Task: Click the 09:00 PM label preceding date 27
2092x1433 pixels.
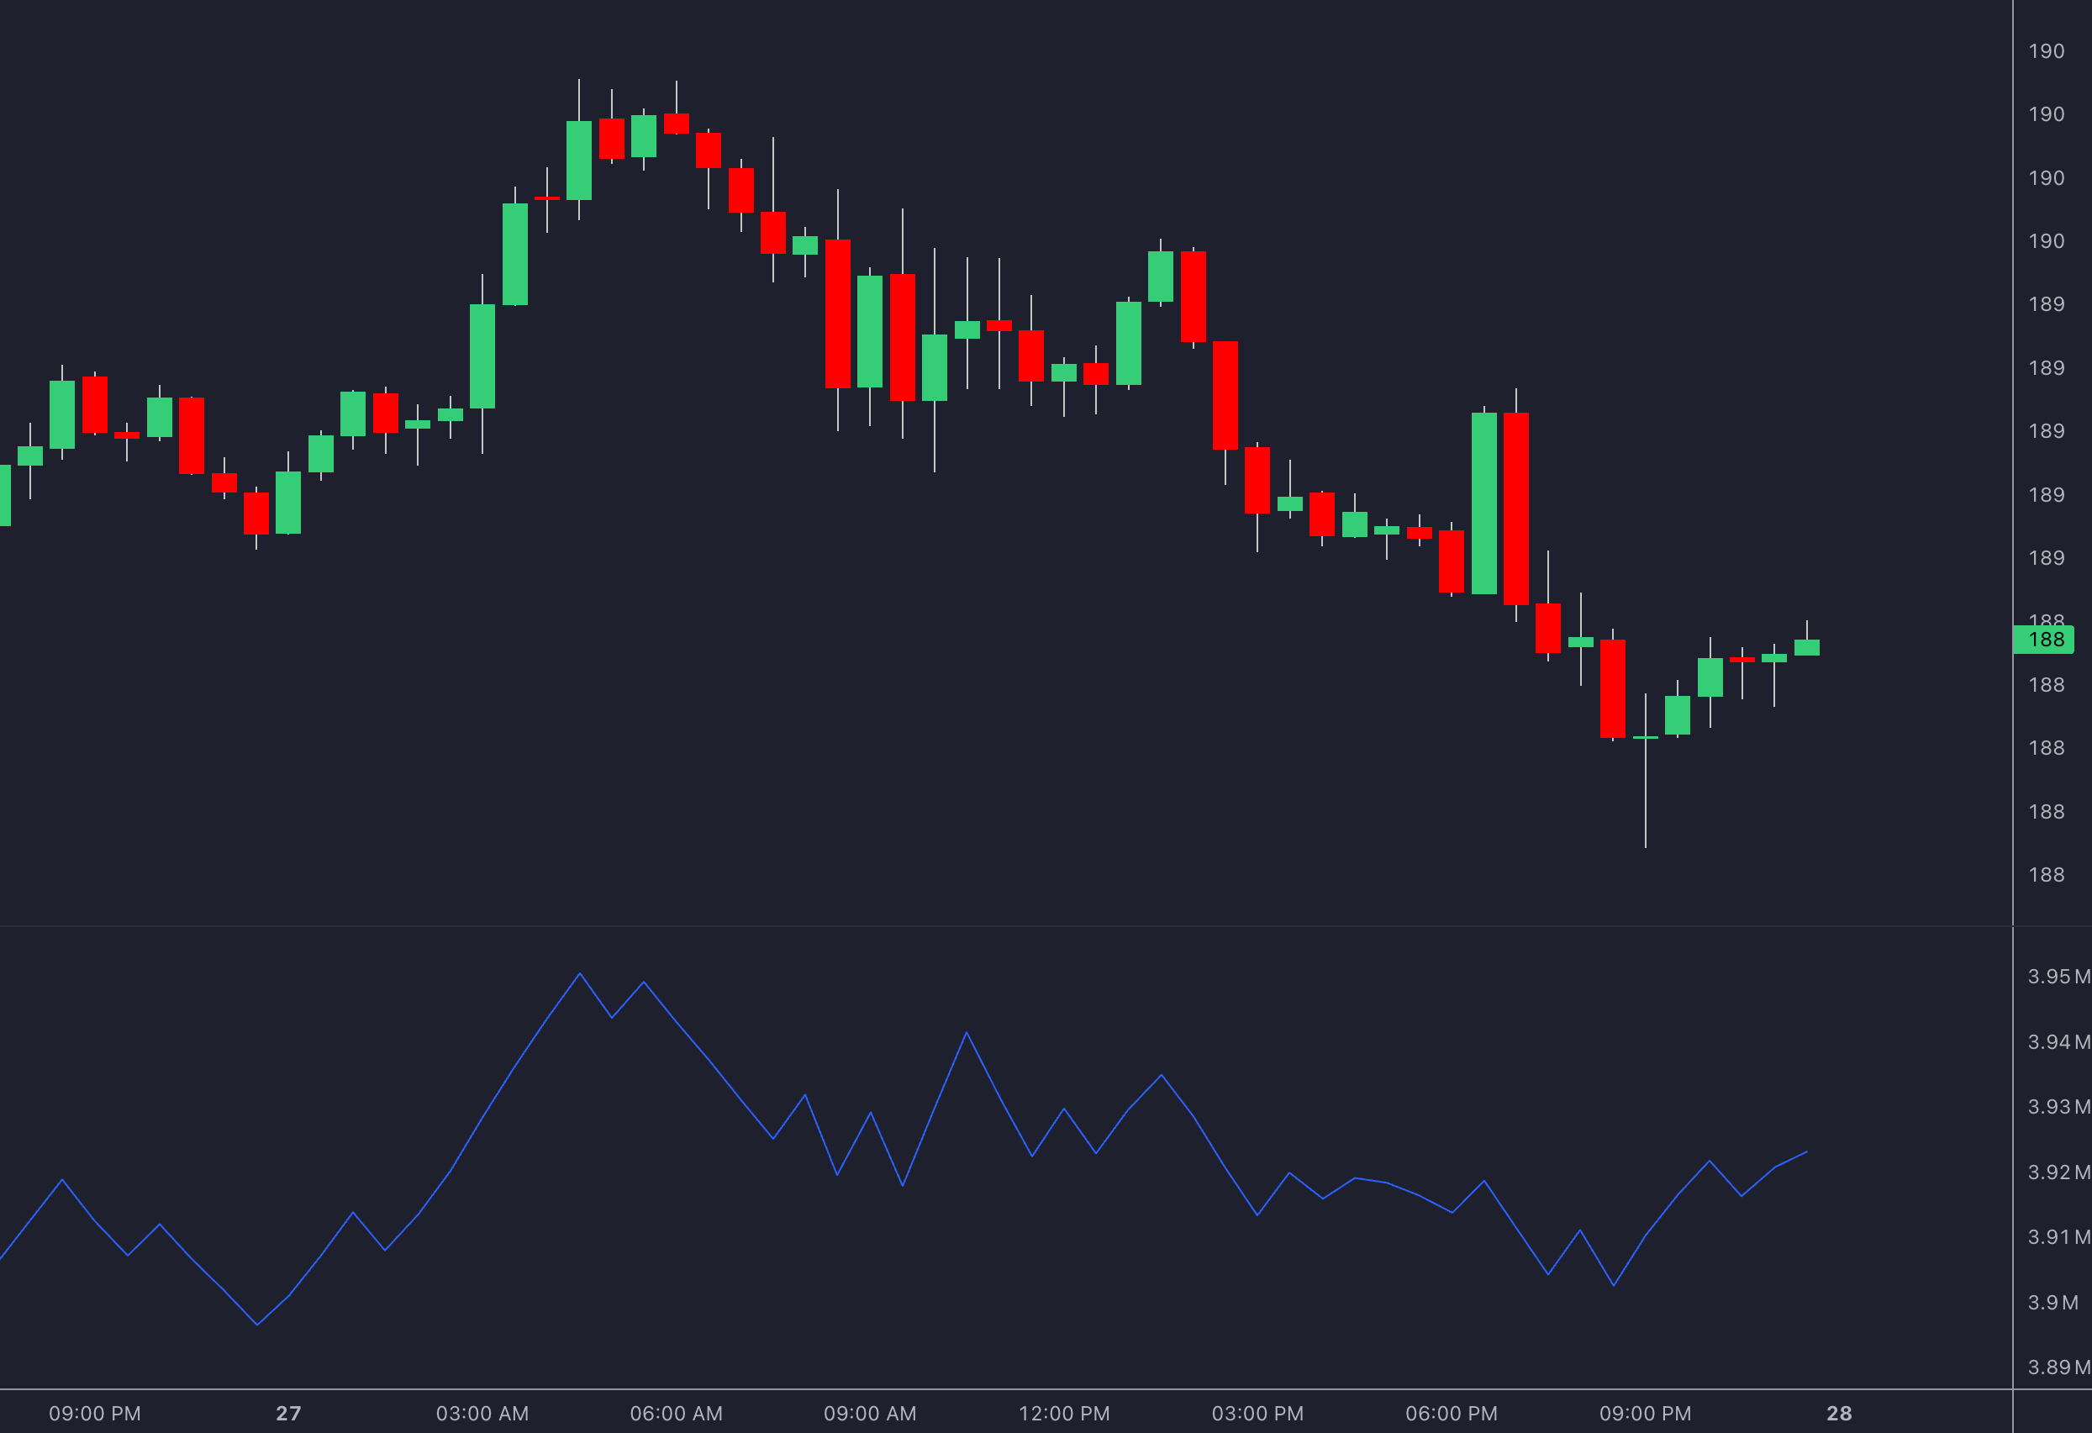Action: tap(94, 1413)
